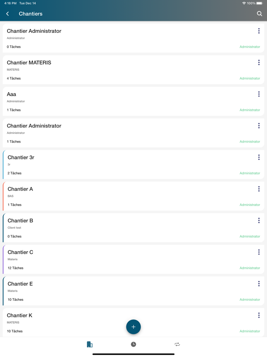
Task: Open kebab menu for Chantier K
Action: click(259, 315)
